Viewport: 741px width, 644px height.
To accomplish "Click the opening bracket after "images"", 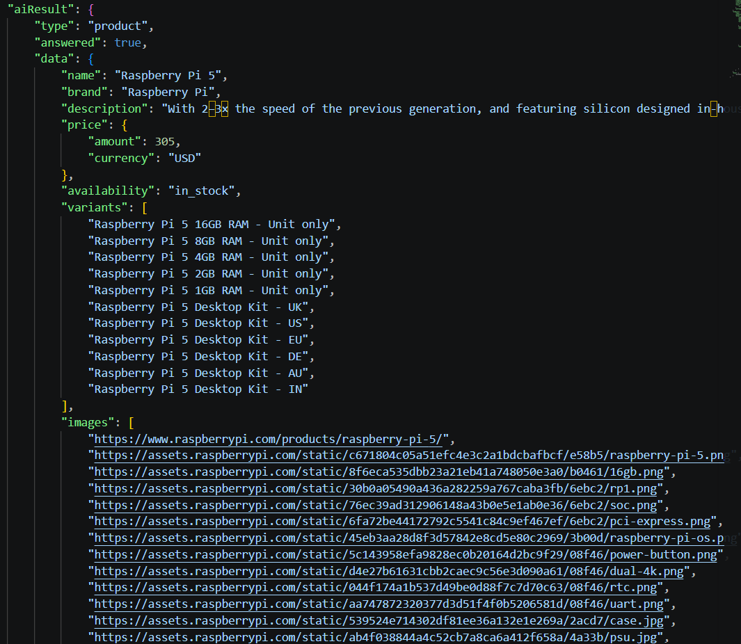I will click(131, 422).
